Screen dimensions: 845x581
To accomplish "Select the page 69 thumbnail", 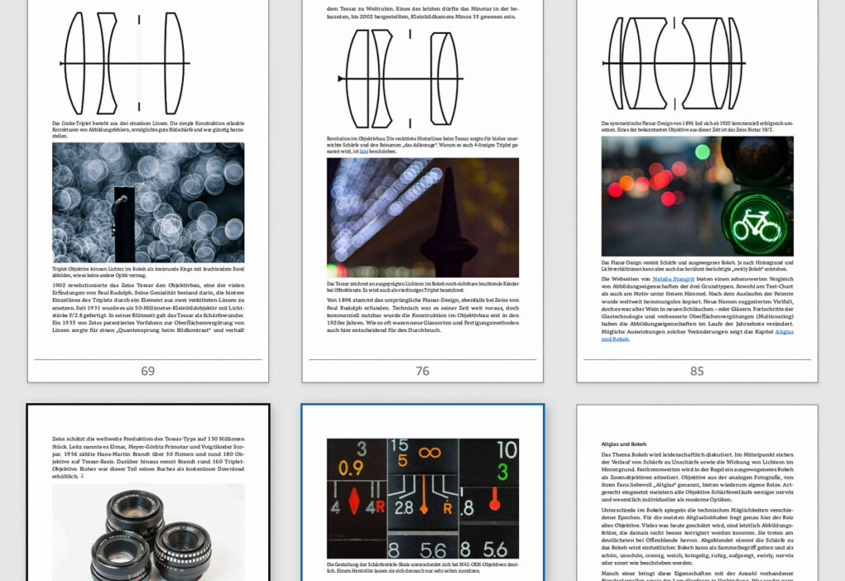I will (147, 190).
